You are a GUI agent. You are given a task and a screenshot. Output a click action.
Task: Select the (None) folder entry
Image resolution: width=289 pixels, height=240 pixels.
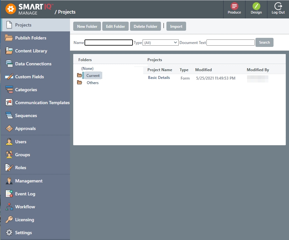point(87,69)
